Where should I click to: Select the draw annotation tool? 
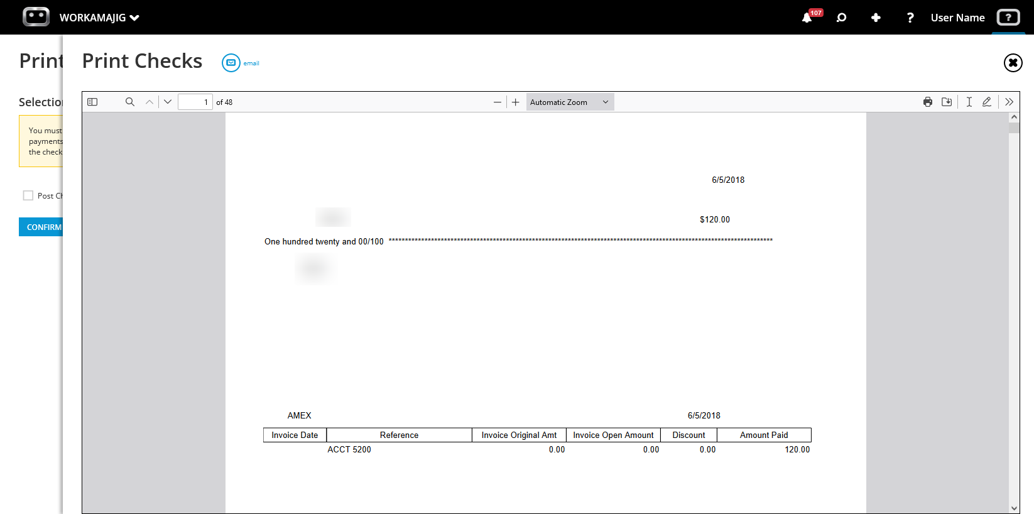987,102
